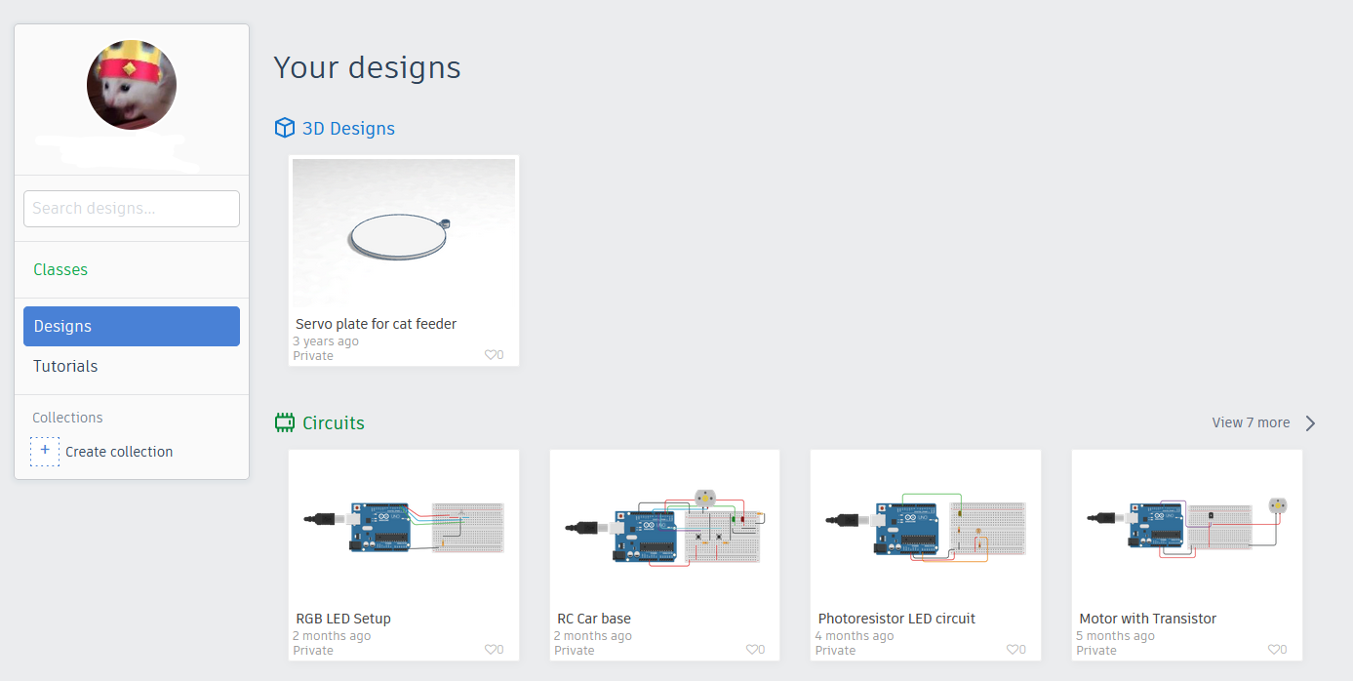Click the '3 years ago' timestamp
This screenshot has height=681, width=1353.
click(x=326, y=341)
